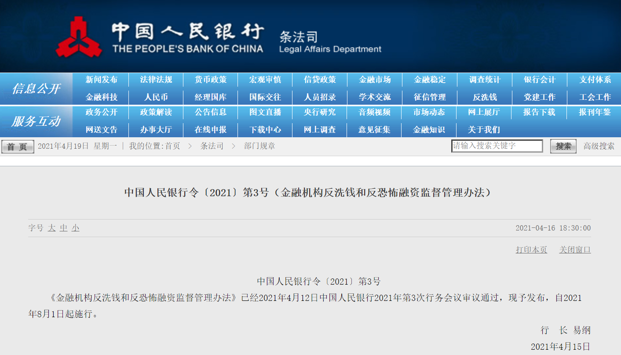Open 高级搜索 advanced search
The width and height of the screenshot is (621, 355).
pos(599,146)
